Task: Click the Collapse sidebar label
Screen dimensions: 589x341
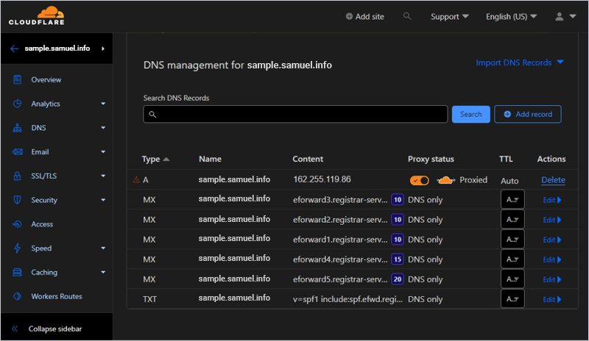Action: pyautogui.click(x=55, y=329)
